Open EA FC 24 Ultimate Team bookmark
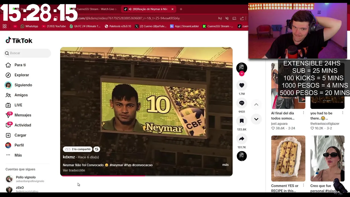The image size is (350, 197). point(85,26)
